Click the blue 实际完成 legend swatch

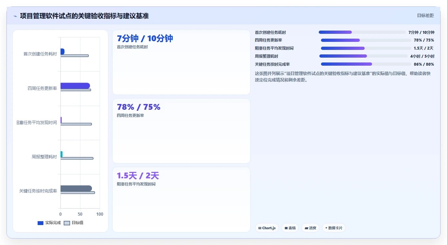pyautogui.click(x=41, y=223)
